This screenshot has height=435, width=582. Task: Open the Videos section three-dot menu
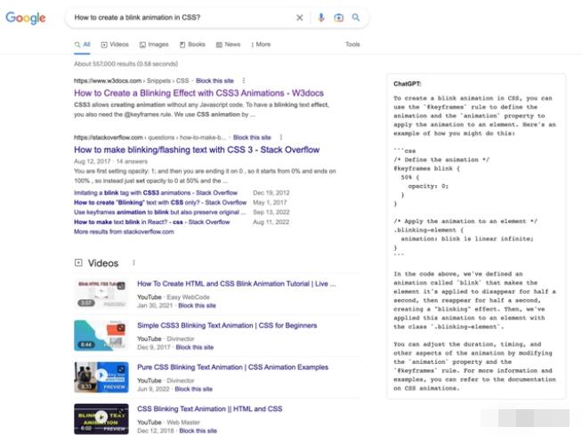(x=133, y=262)
